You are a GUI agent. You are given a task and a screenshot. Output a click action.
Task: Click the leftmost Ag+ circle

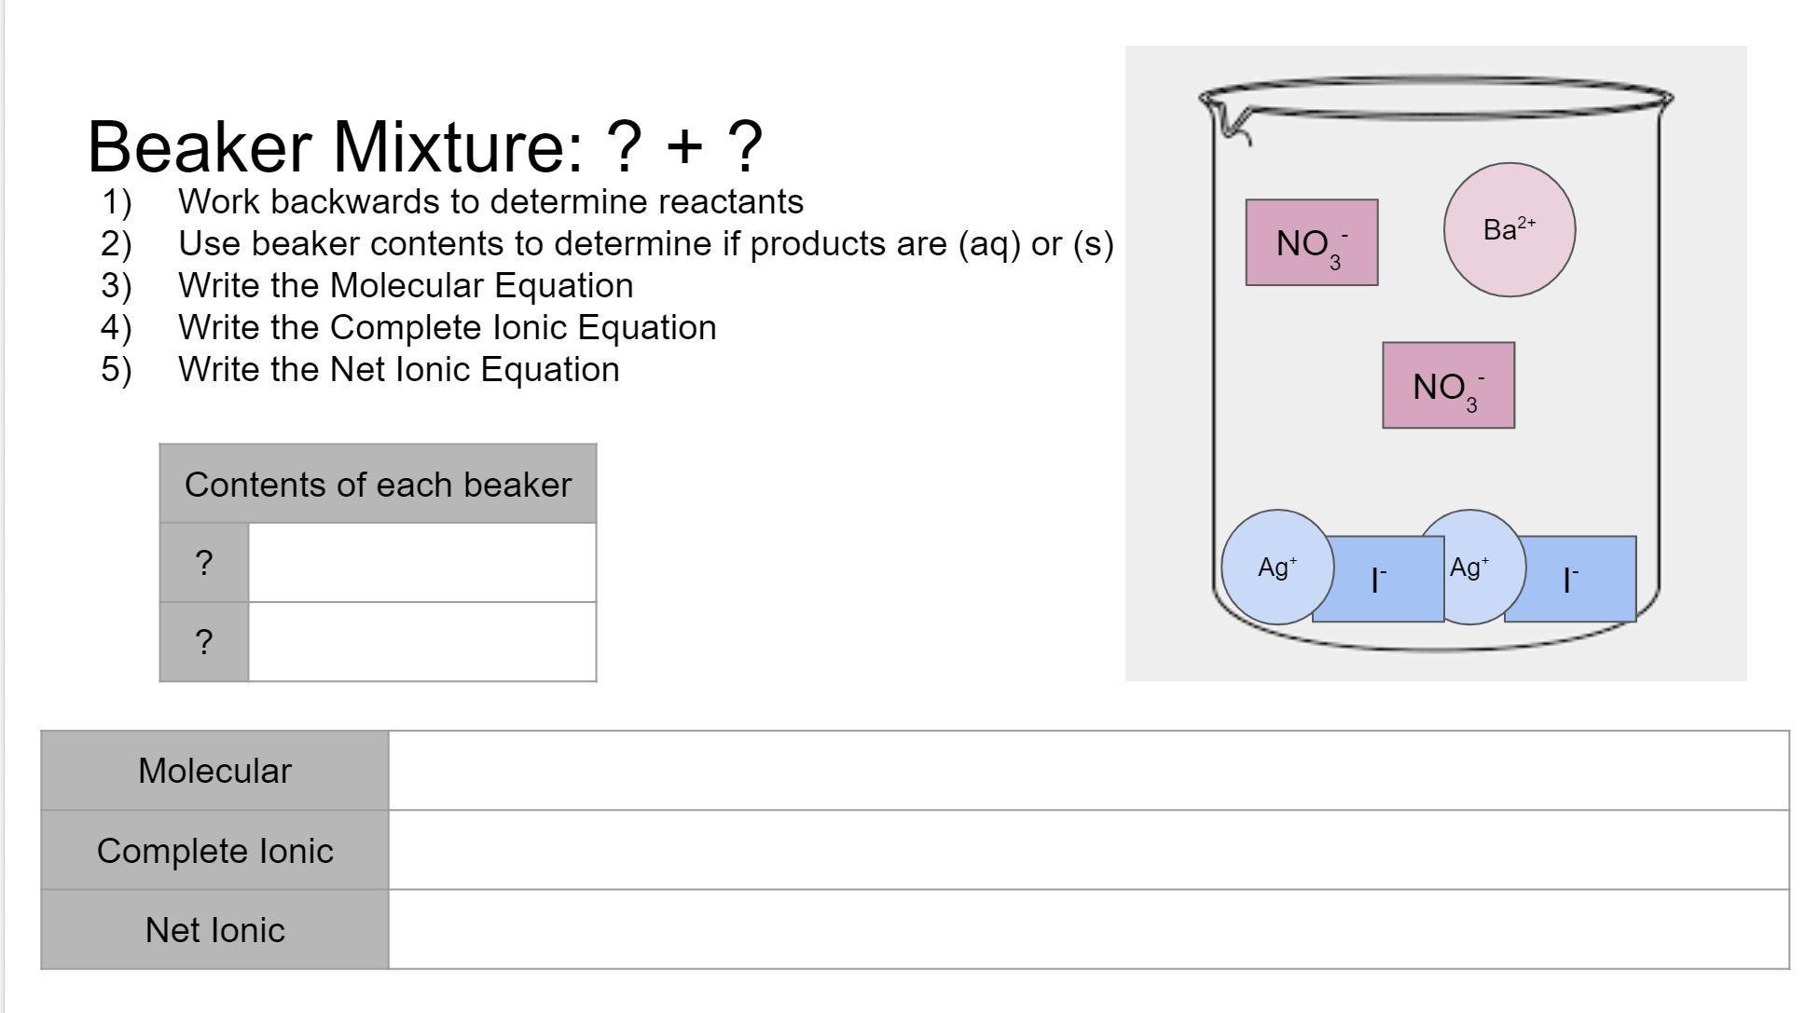pyautogui.click(x=1276, y=567)
